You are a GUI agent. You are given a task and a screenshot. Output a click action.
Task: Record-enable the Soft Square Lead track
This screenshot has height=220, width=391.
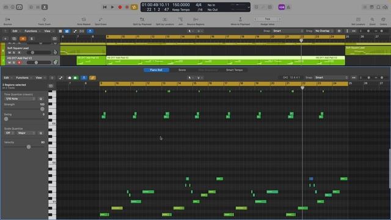pos(19,53)
